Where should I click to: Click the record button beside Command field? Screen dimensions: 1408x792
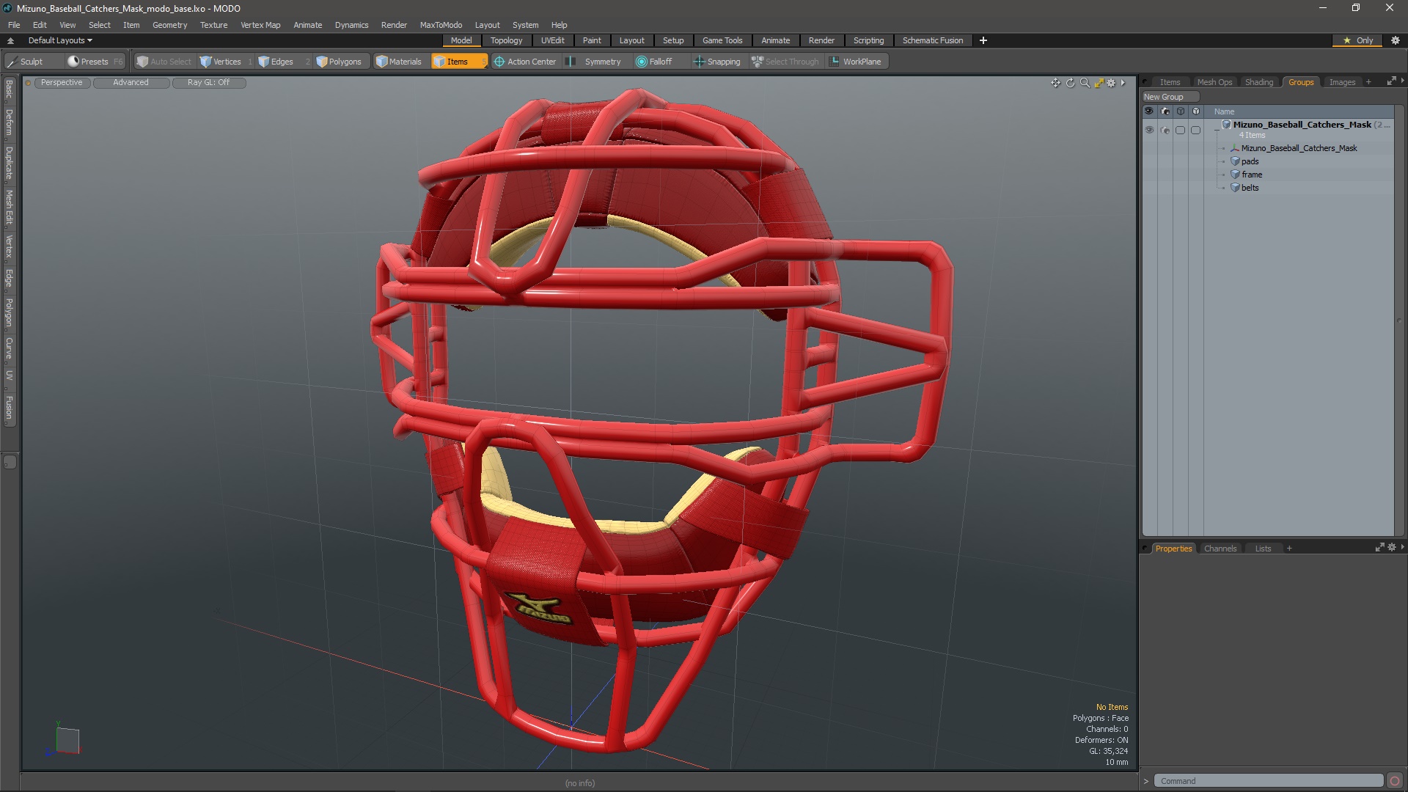(x=1395, y=781)
